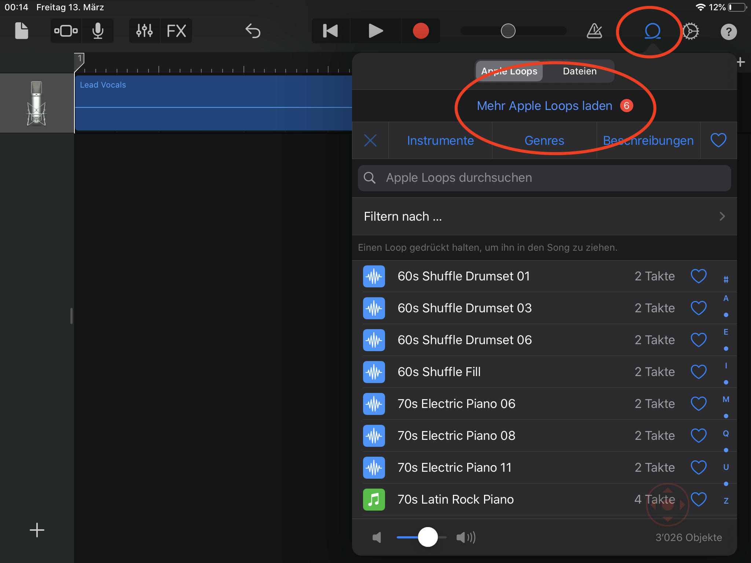Switch to track view button
Screen dimensions: 751x563
(66, 31)
